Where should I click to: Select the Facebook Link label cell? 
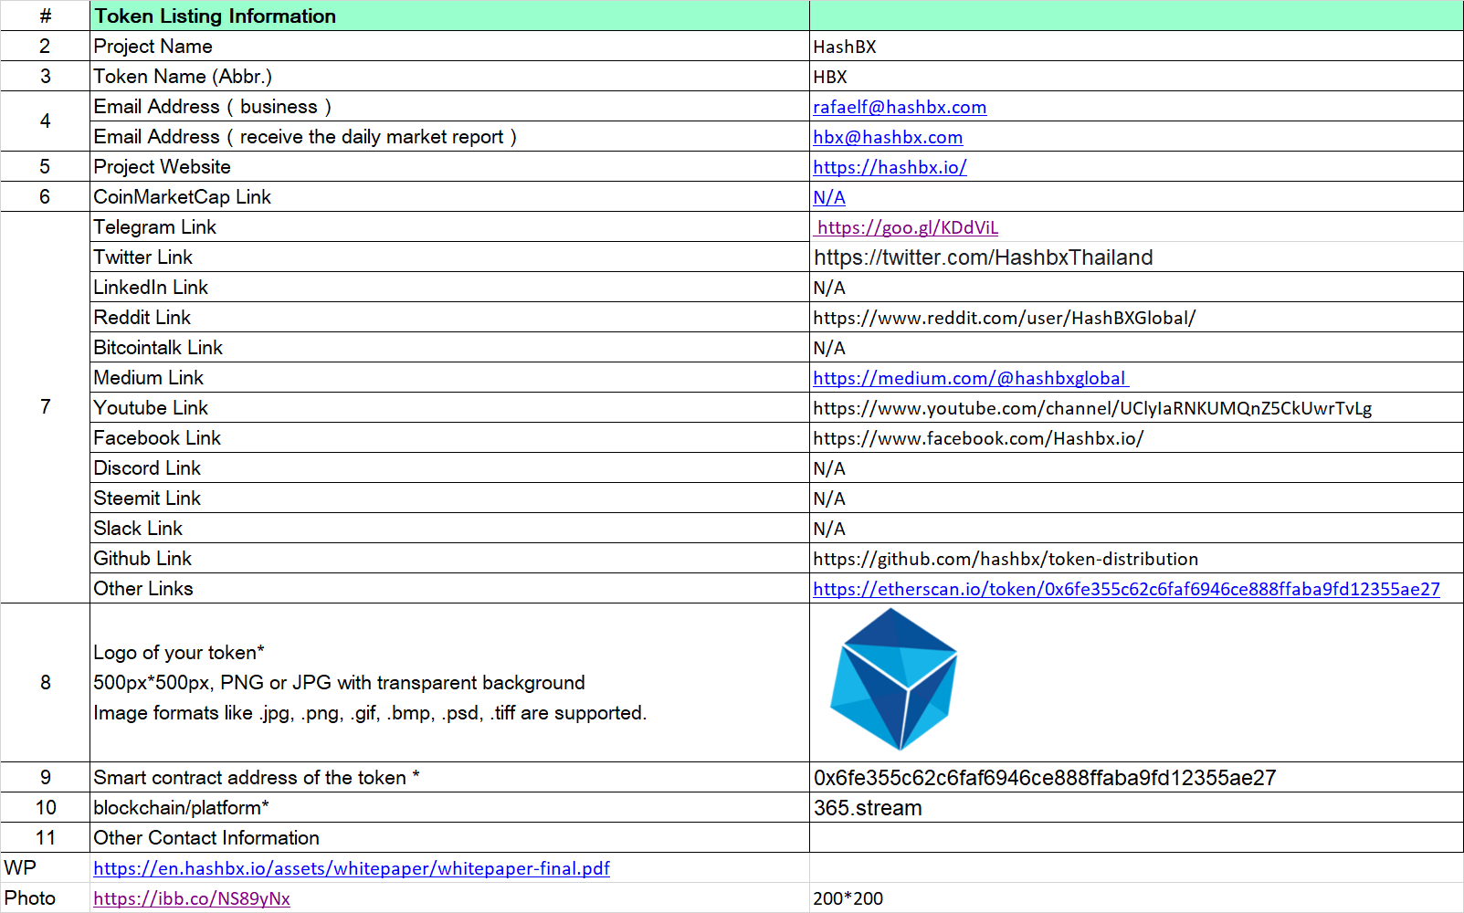click(x=449, y=438)
